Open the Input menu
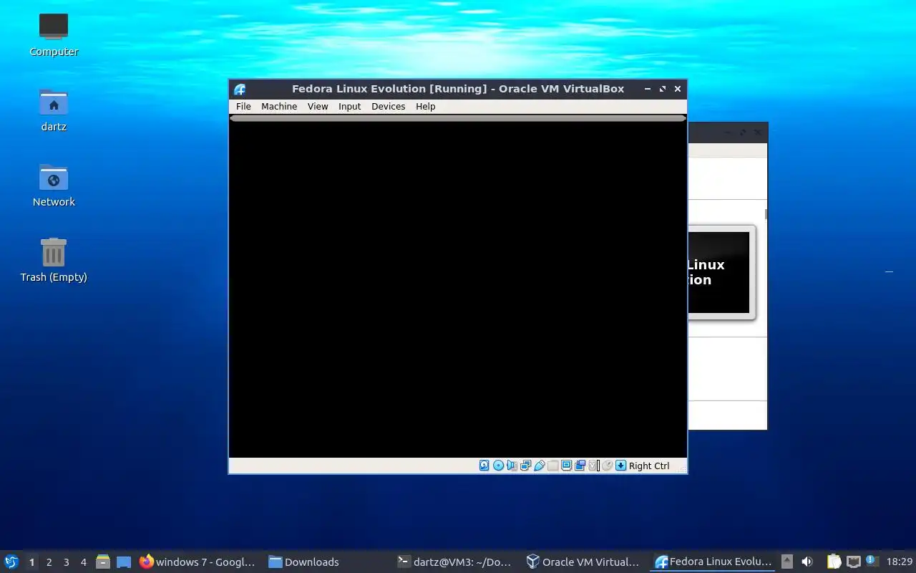Screen dimensions: 916x573 point(350,106)
